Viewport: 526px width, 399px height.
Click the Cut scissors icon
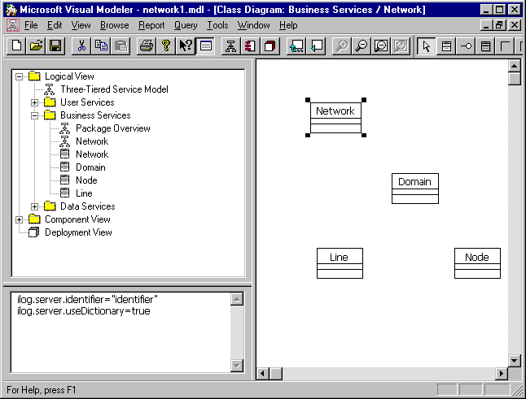pyautogui.click(x=82, y=46)
